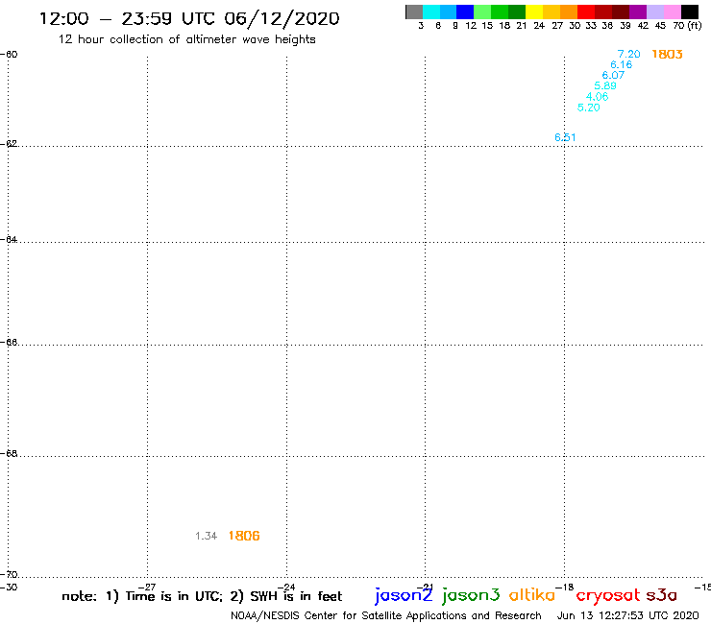The image size is (711, 624).
Task: Select the -27 longitude axis label
Action: (x=147, y=588)
